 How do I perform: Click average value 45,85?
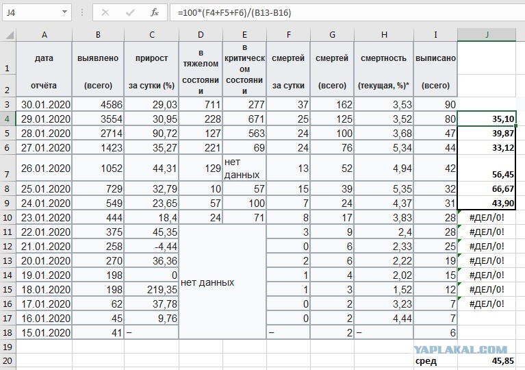487,361
